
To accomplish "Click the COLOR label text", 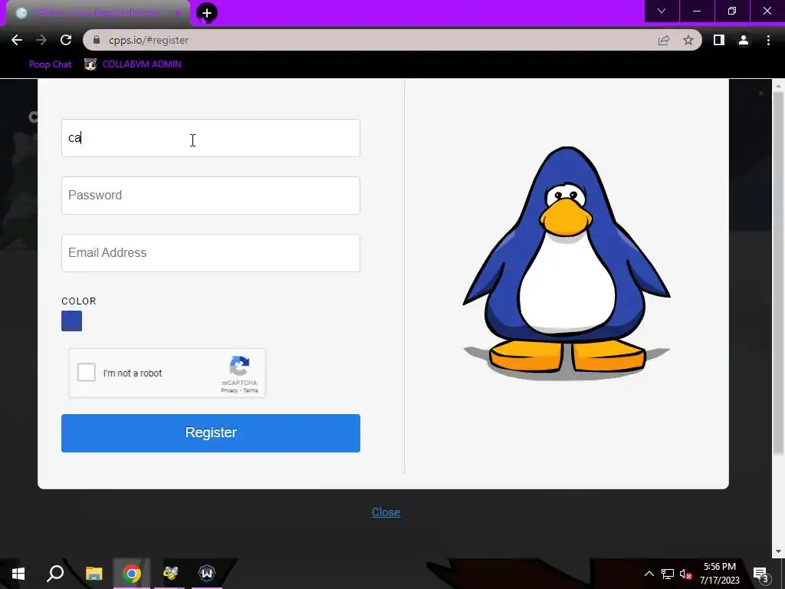I will coord(79,301).
